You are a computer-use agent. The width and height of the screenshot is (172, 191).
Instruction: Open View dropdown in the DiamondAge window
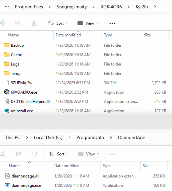pos(88,154)
